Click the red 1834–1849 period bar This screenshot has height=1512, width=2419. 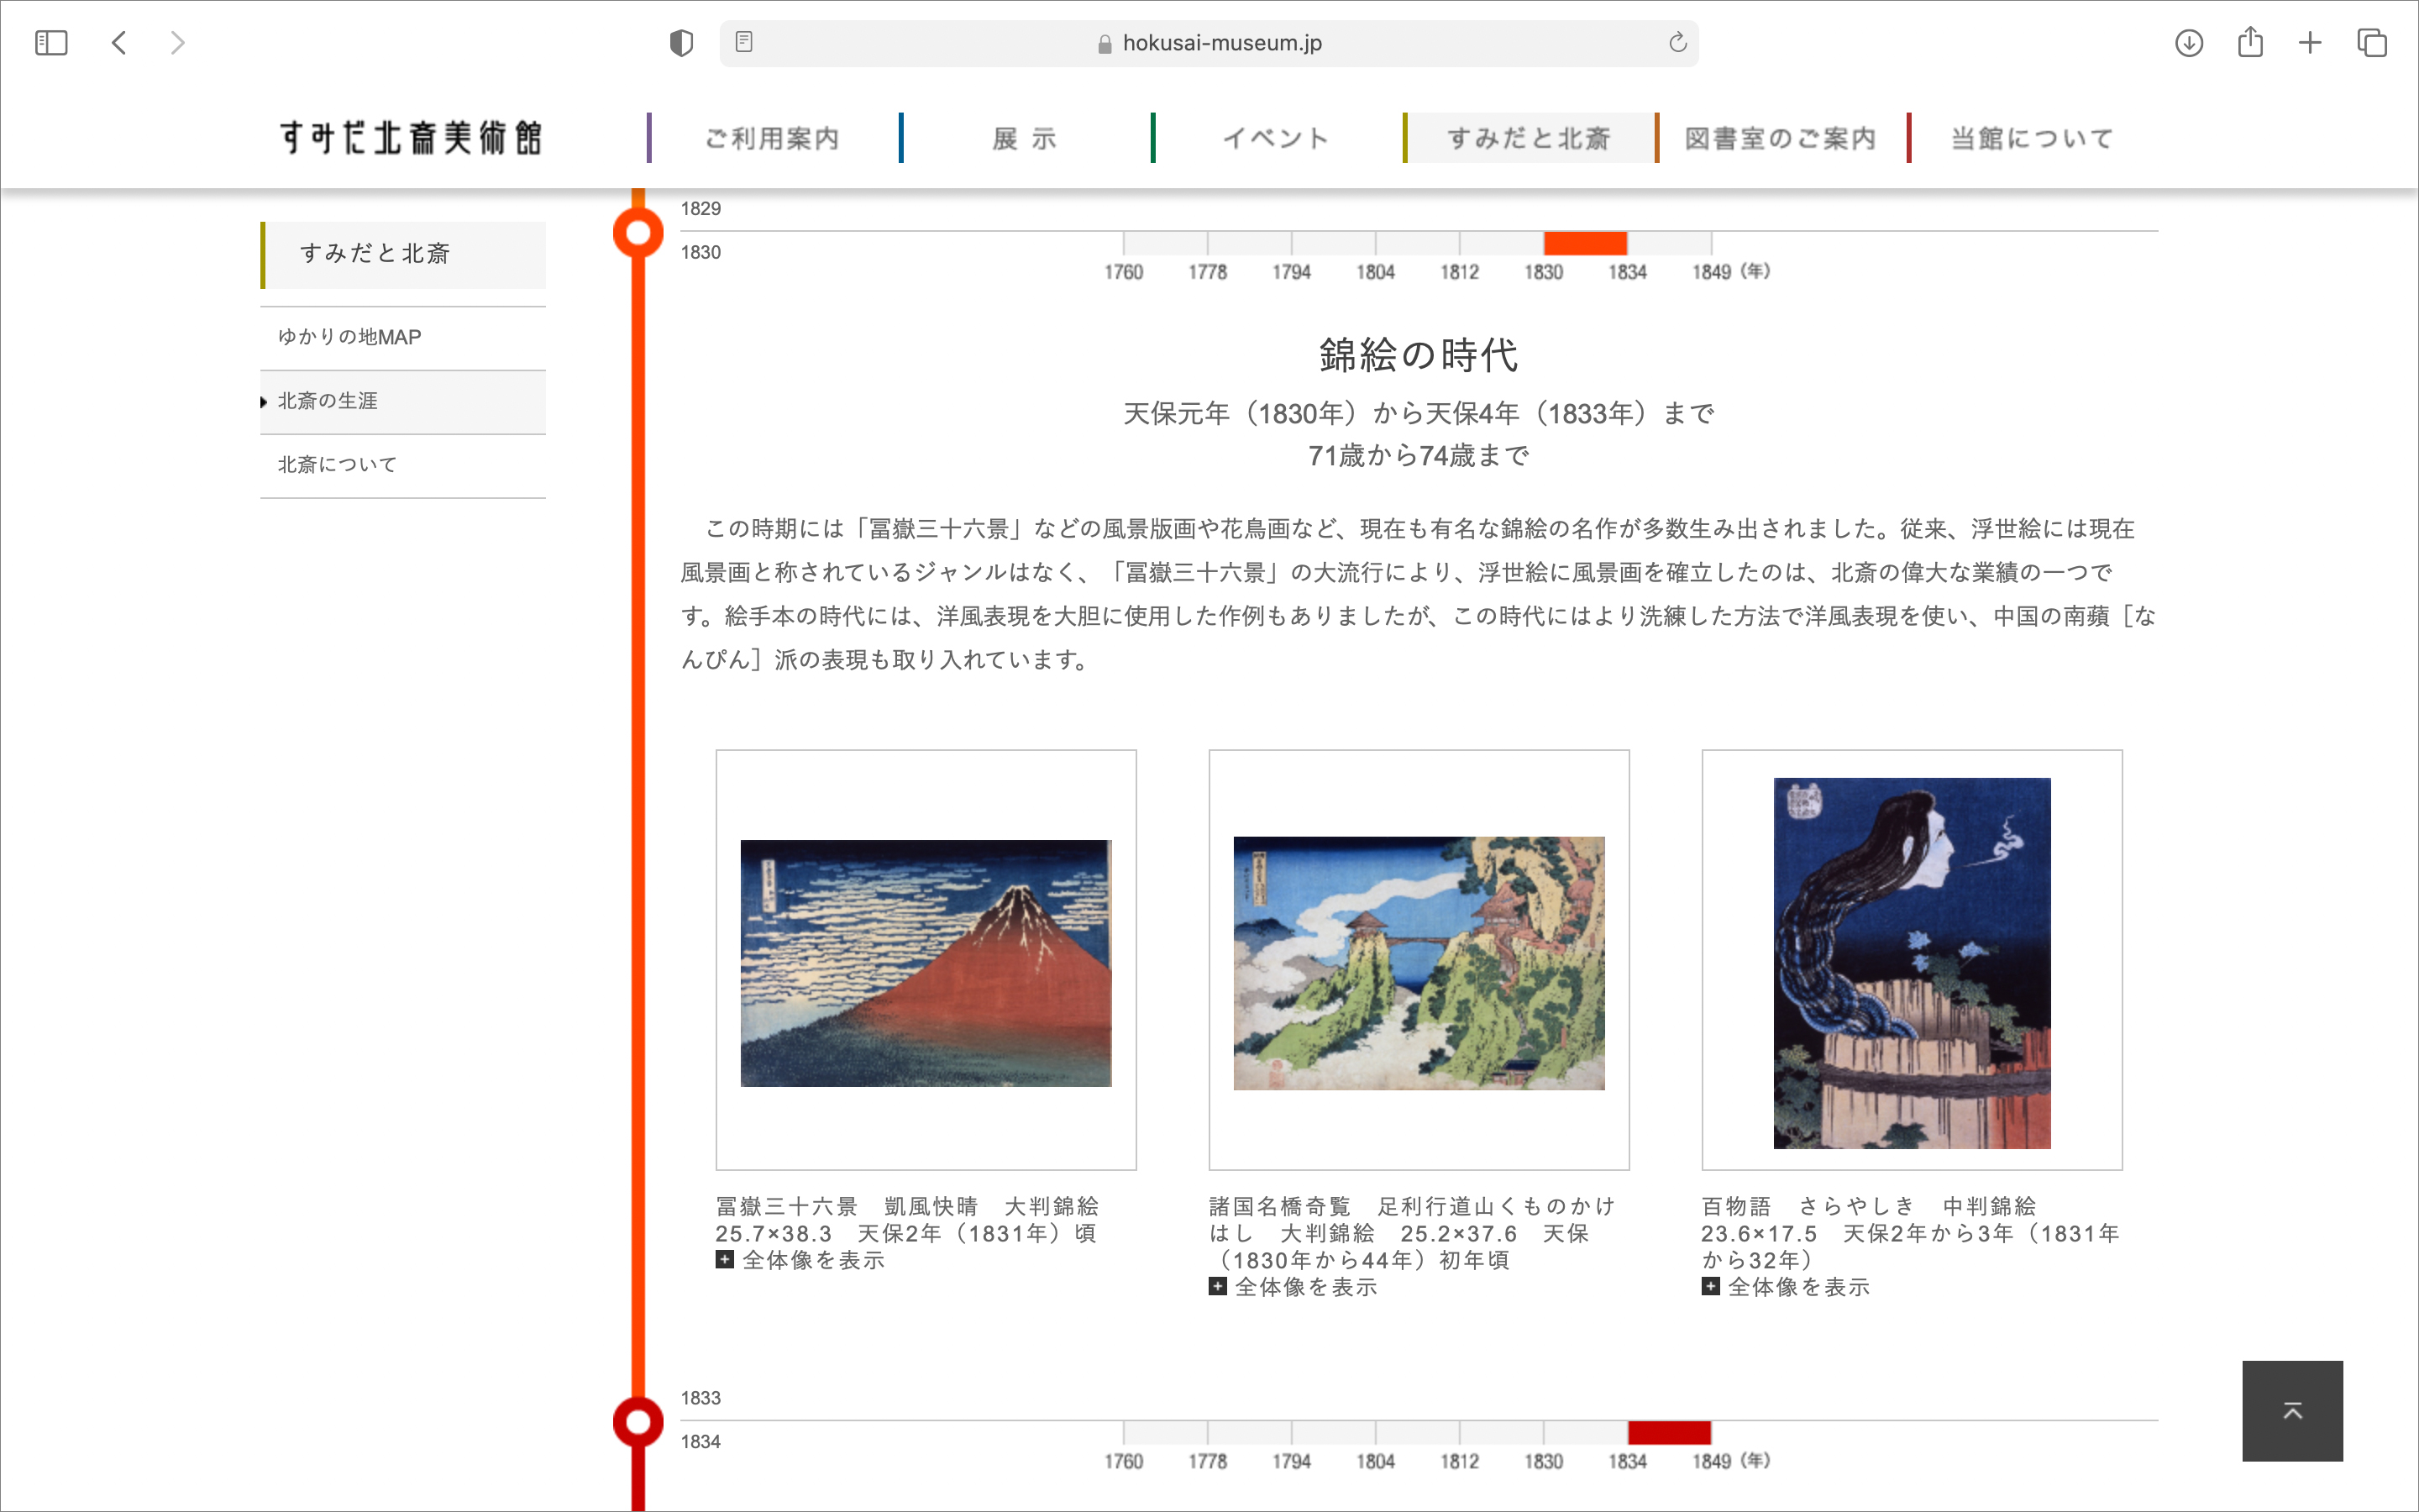[x=1669, y=1433]
